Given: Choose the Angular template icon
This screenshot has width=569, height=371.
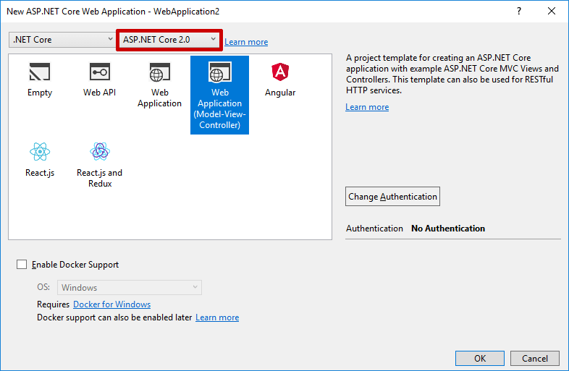Looking at the screenshot, I should pyautogui.click(x=280, y=72).
